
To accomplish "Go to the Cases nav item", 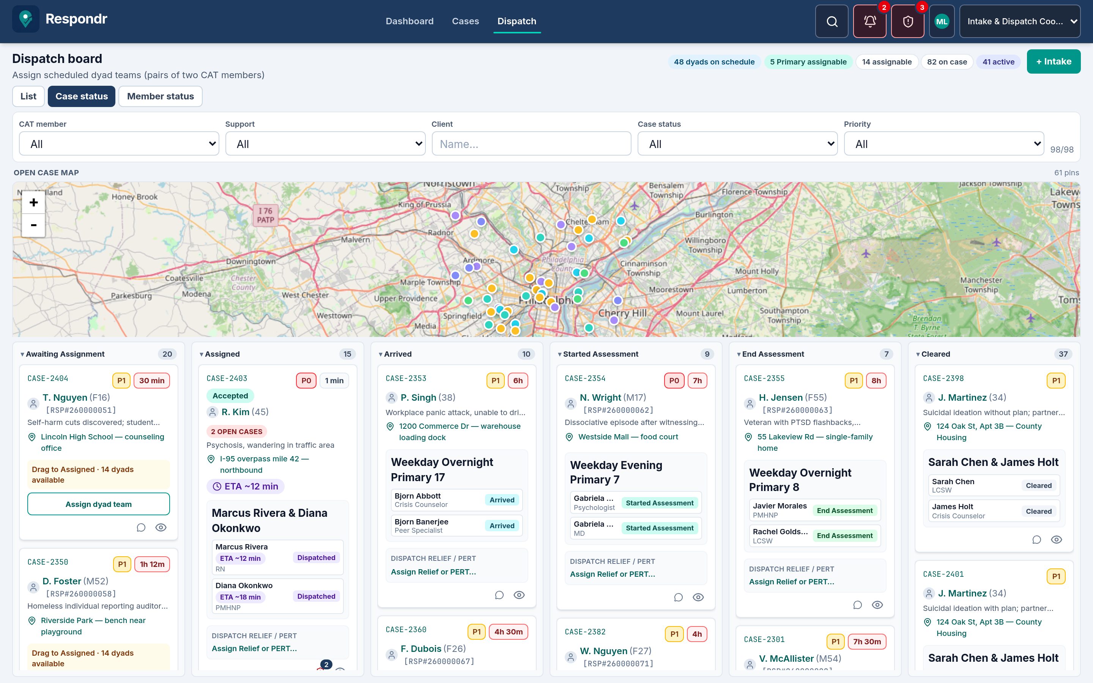I will 465,21.
